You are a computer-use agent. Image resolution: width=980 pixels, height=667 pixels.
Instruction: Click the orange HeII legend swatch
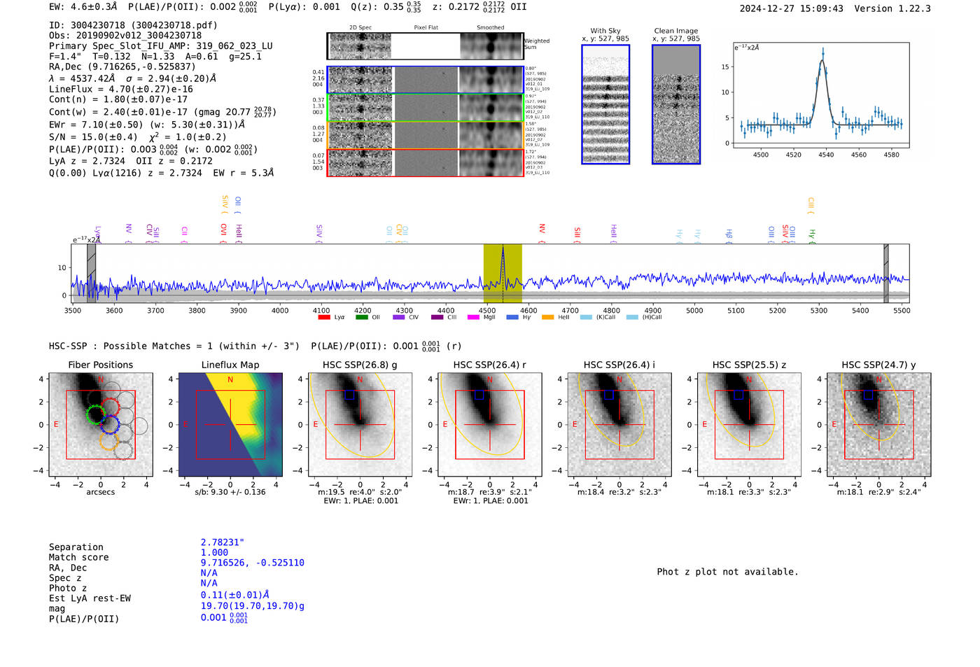pos(547,317)
